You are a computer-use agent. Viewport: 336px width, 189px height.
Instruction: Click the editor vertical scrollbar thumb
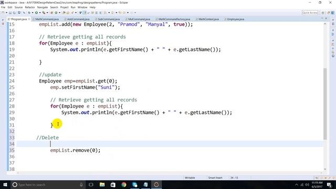(325, 104)
